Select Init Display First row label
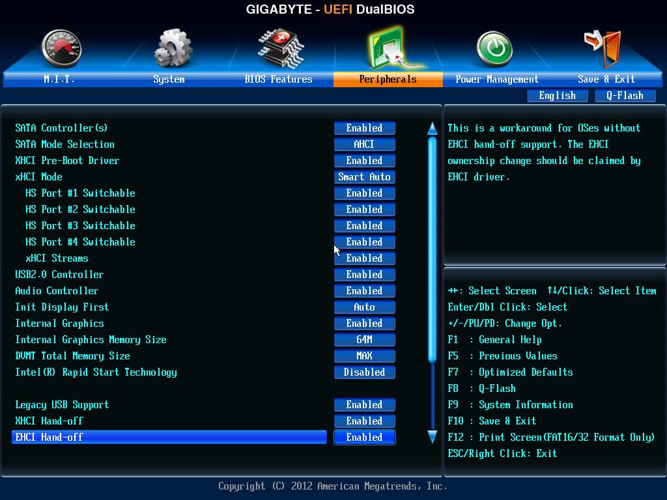This screenshot has width=667, height=500. pyautogui.click(x=62, y=307)
